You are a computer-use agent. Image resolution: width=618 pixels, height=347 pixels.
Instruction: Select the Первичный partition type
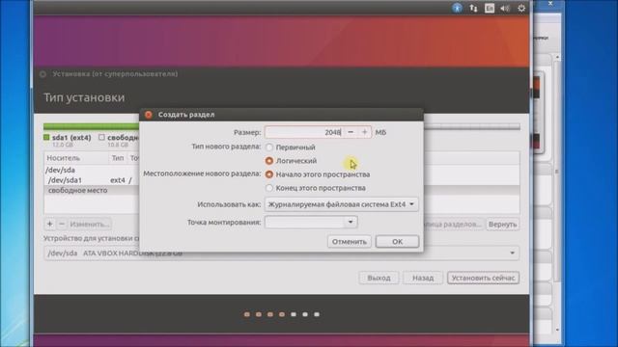pos(292,147)
